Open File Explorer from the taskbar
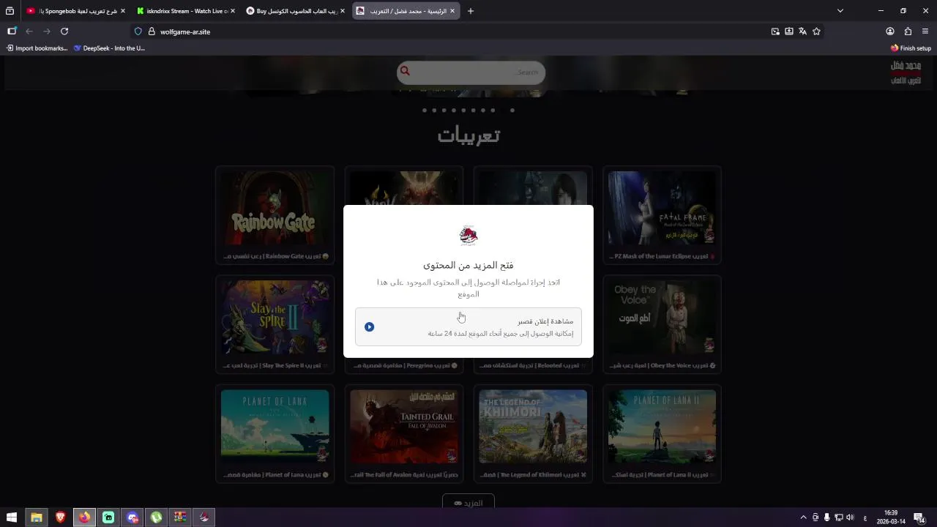The width and height of the screenshot is (937, 527). tap(36, 517)
